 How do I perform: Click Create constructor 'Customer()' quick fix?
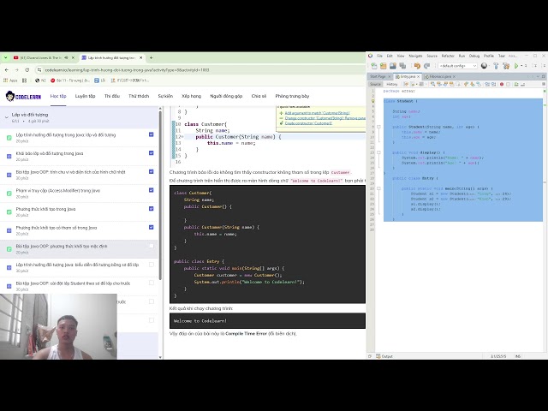click(308, 123)
